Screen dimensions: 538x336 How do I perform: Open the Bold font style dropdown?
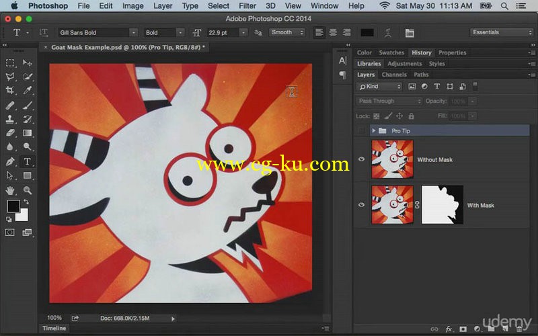180,32
